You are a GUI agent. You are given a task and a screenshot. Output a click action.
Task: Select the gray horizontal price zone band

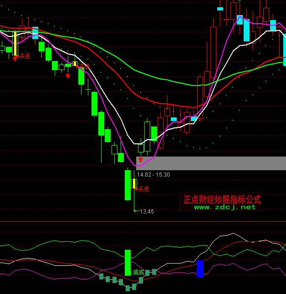click(209, 163)
